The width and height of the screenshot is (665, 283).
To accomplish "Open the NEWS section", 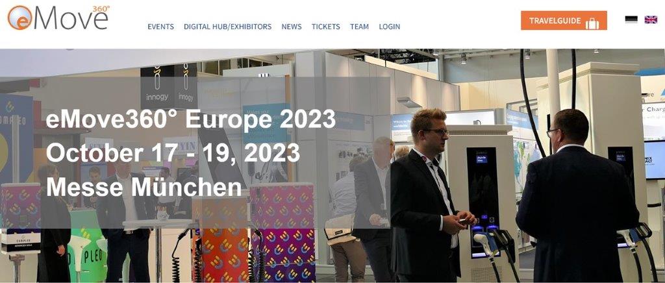I will click(292, 26).
